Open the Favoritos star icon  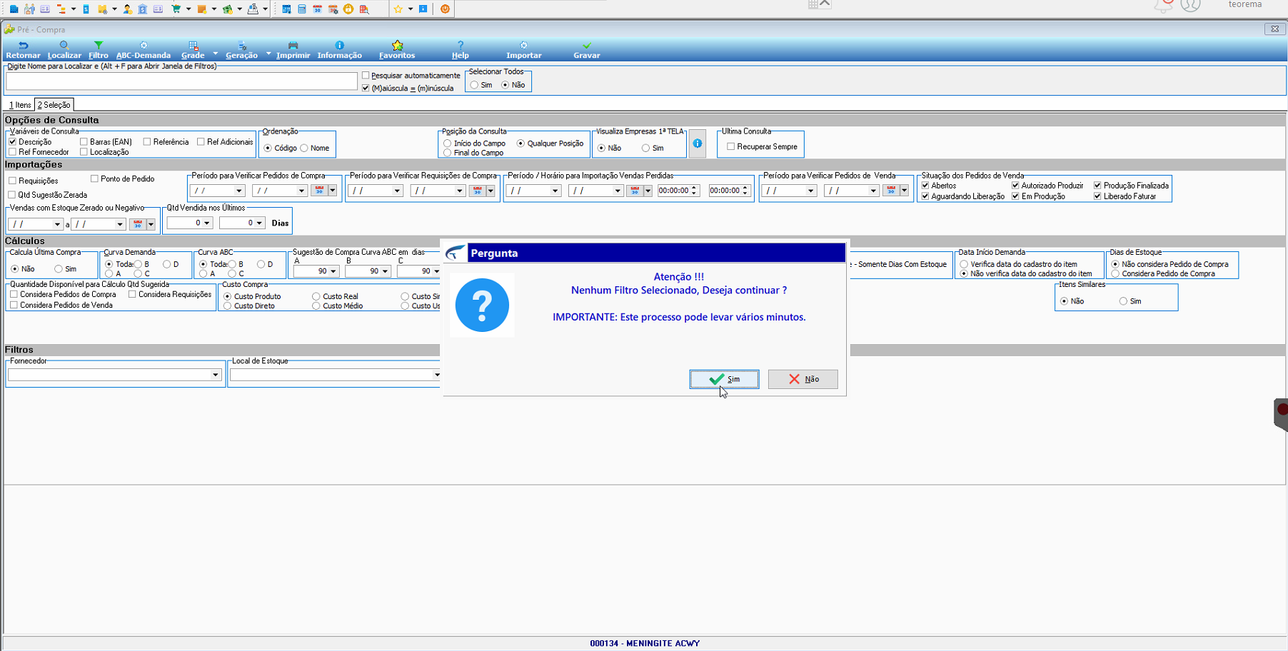tap(397, 45)
